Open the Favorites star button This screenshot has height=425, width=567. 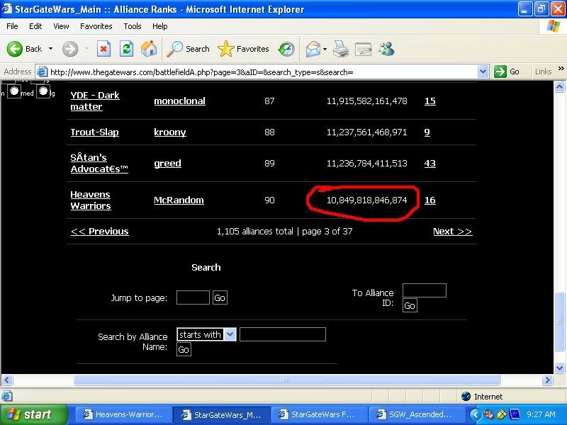[244, 49]
